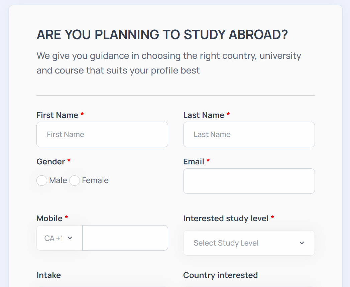Click the Gender field label
The height and width of the screenshot is (287, 350).
click(x=50, y=162)
